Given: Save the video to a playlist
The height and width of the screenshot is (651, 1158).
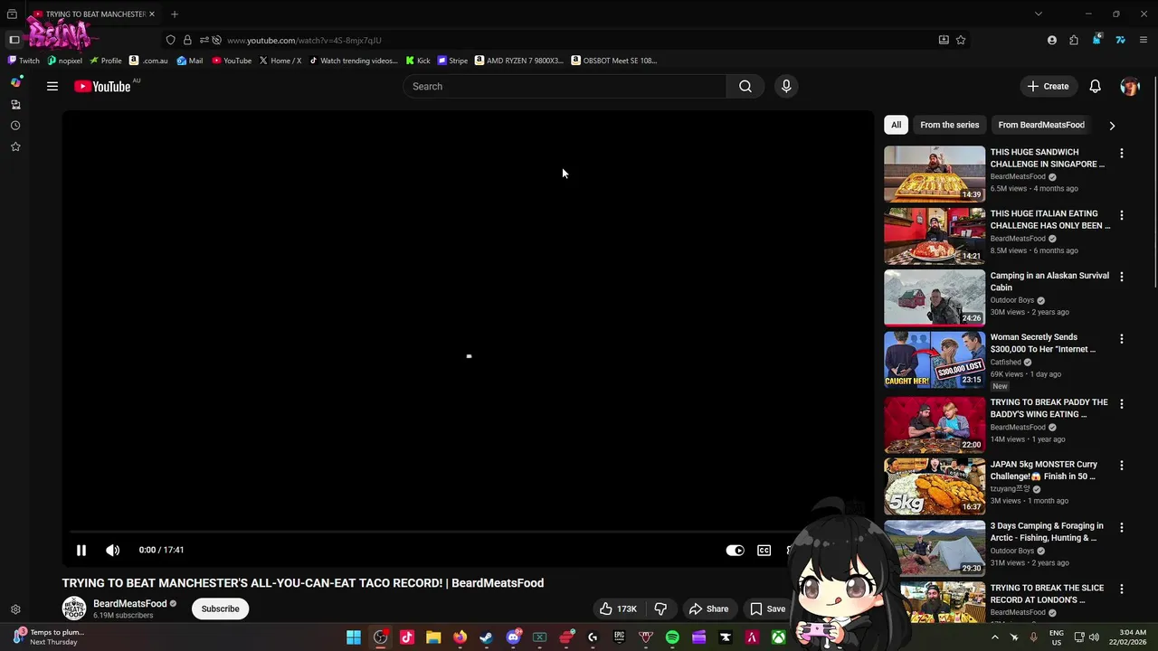Looking at the screenshot, I should pyautogui.click(x=767, y=609).
